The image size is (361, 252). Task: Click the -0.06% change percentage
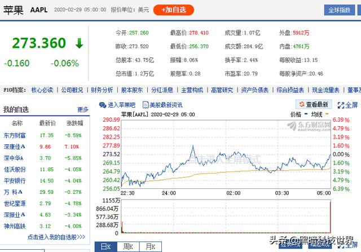(65, 63)
